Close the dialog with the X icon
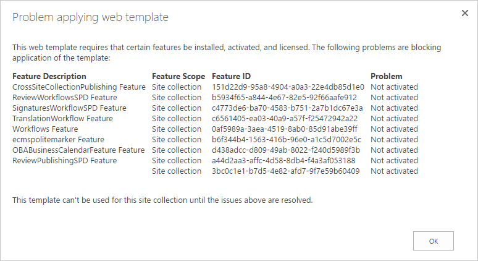The image size is (478, 261). (465, 13)
